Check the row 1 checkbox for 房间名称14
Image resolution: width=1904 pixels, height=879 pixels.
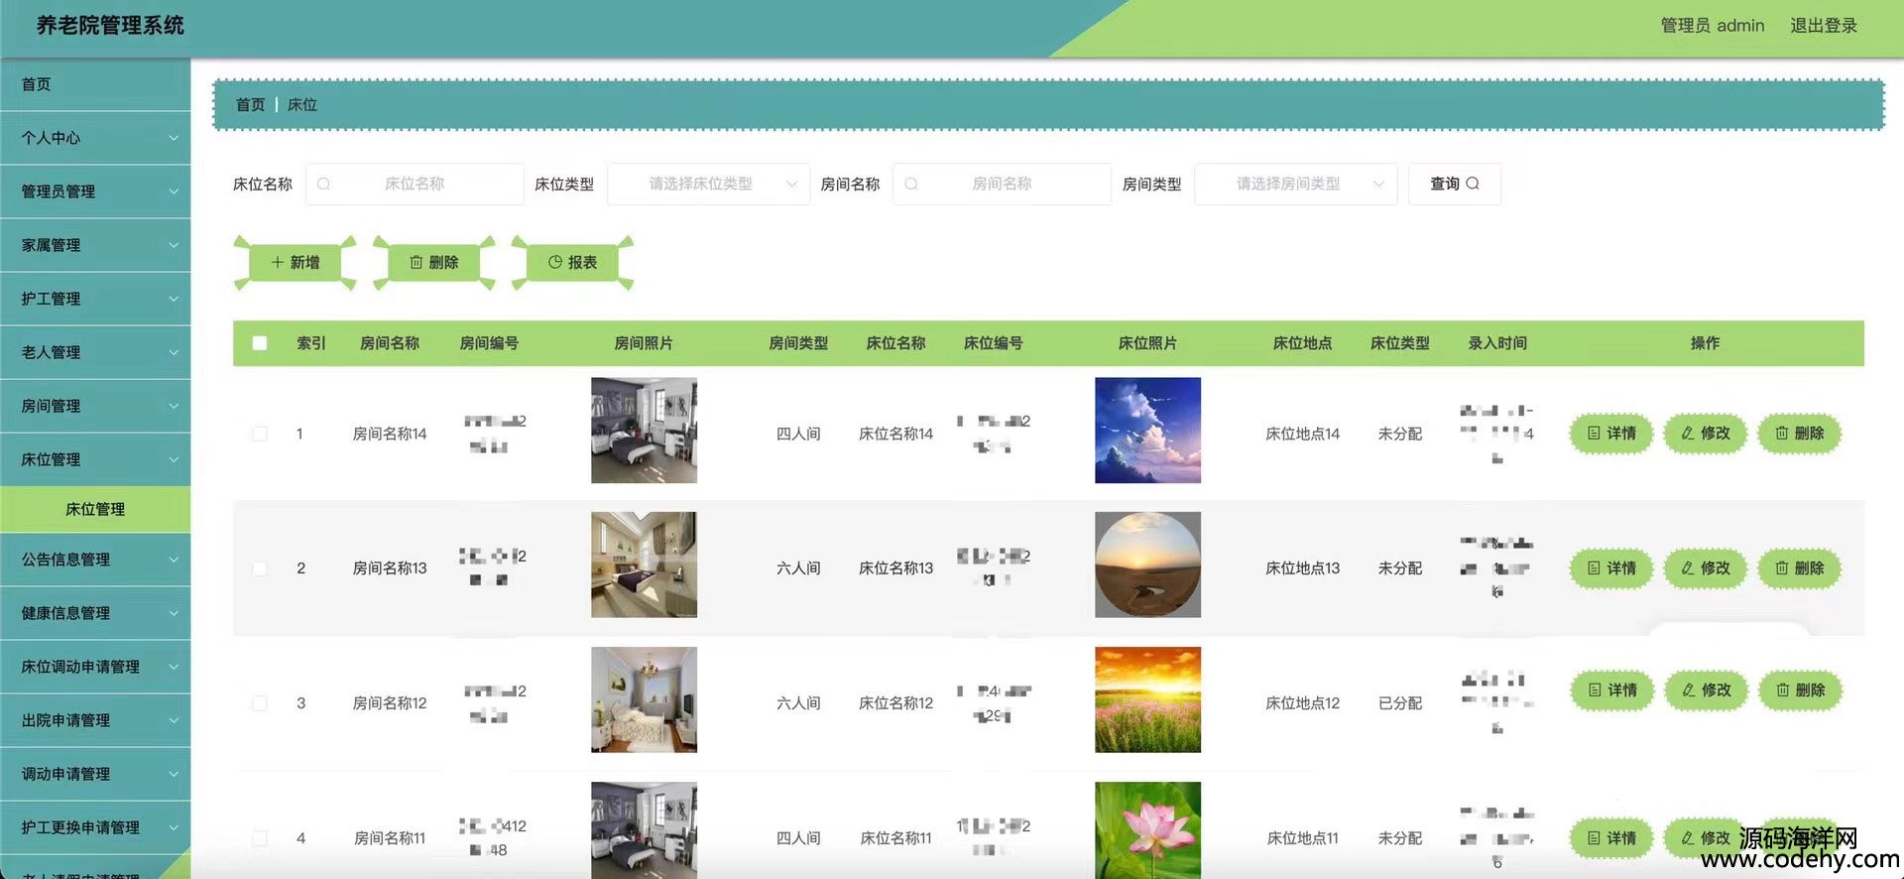pos(260,434)
